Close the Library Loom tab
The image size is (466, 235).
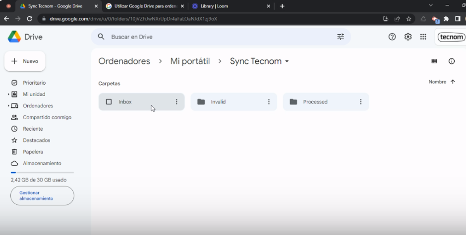point(268,6)
